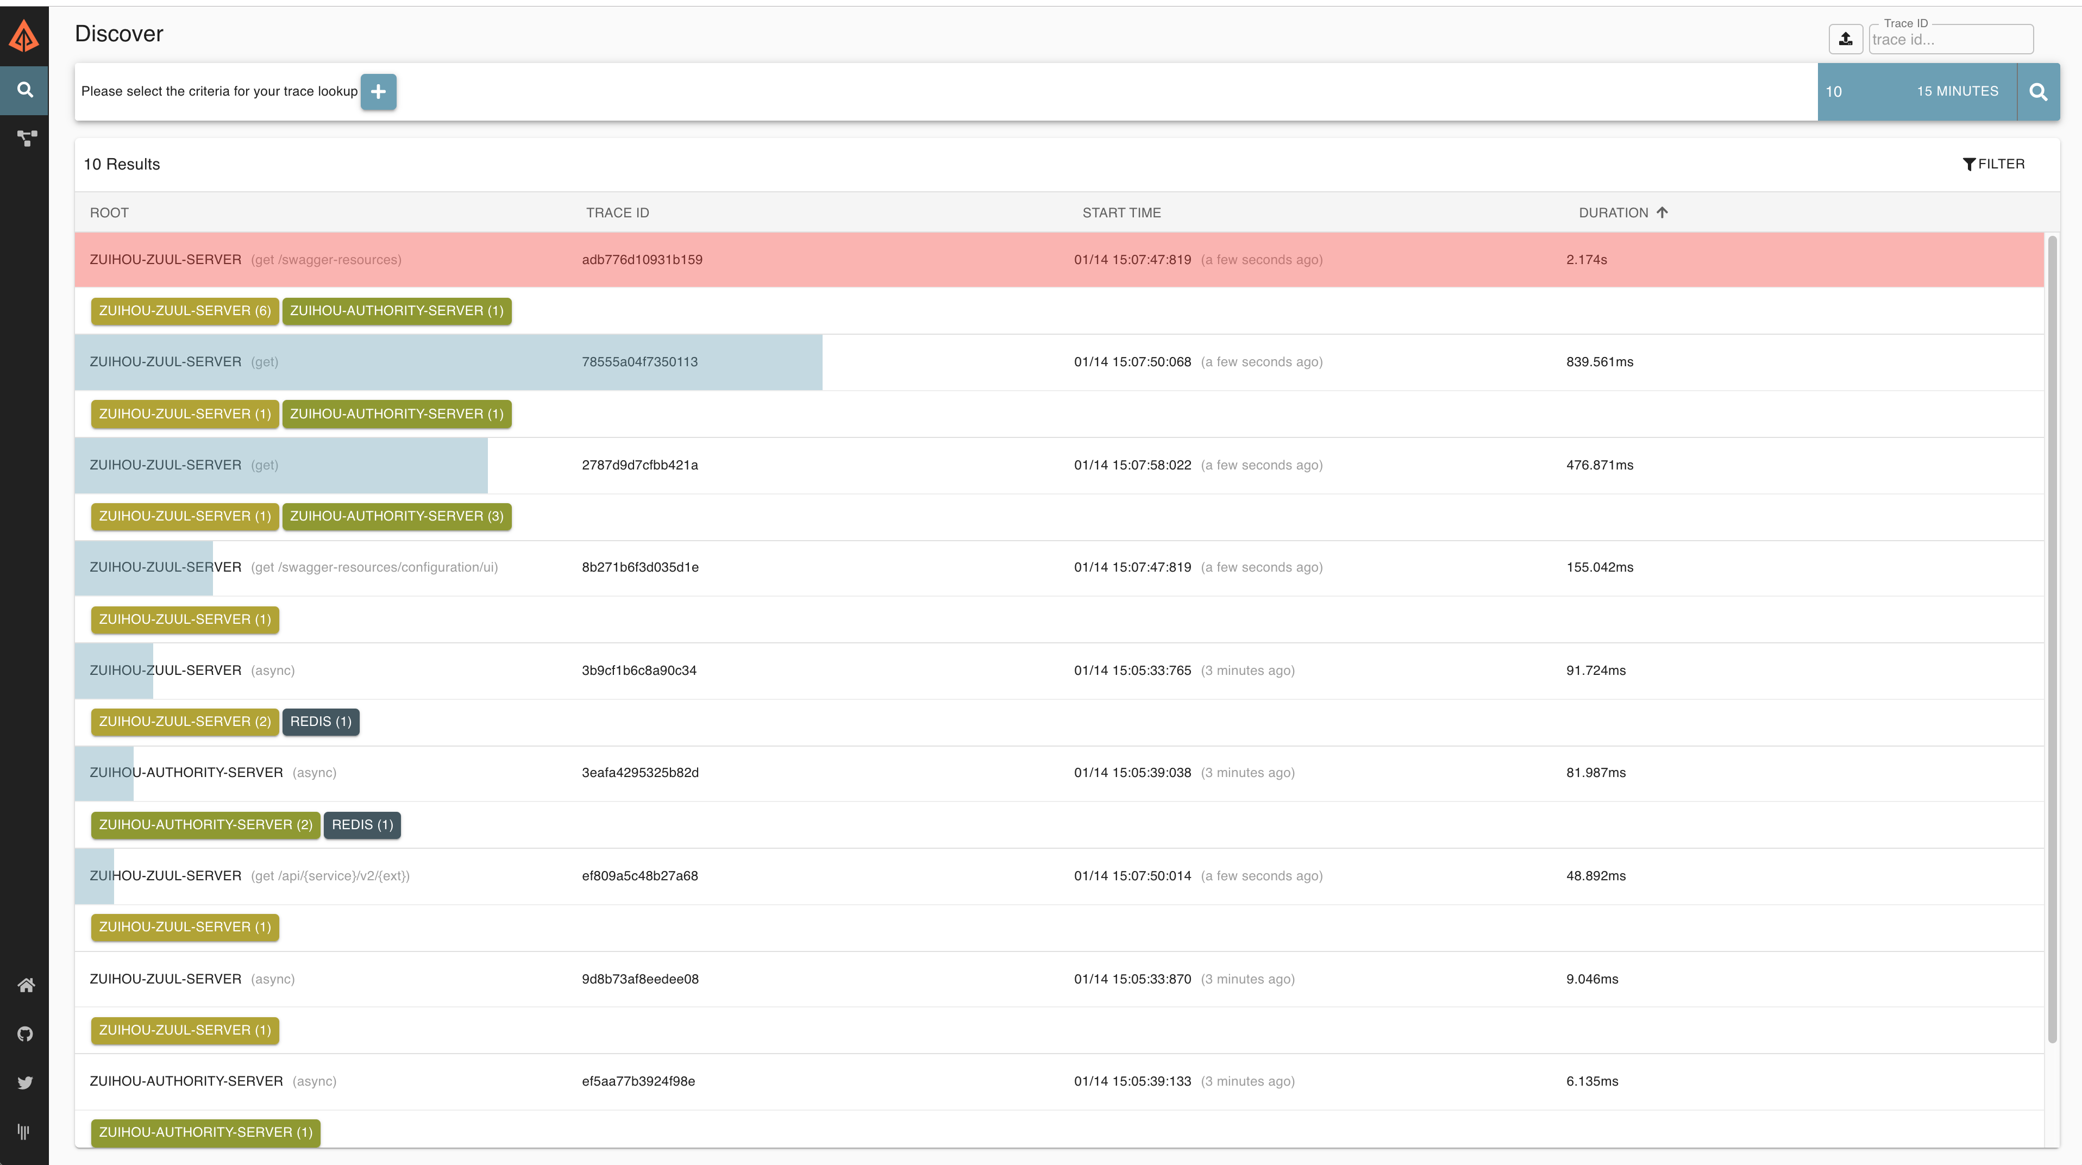
Task: Open the Twitter sidebar icon
Action: click(25, 1082)
